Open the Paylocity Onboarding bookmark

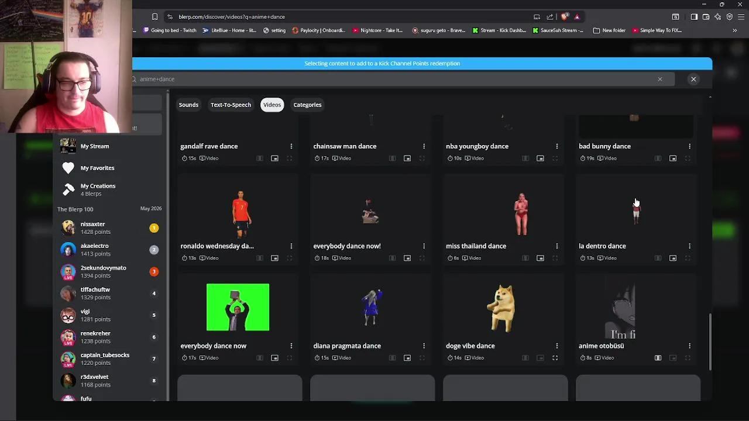(x=319, y=30)
